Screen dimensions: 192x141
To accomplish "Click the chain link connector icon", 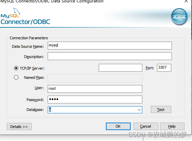I will click(179, 17).
